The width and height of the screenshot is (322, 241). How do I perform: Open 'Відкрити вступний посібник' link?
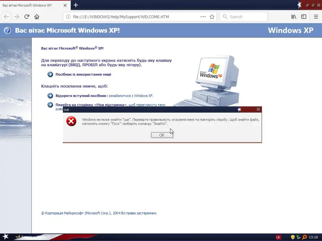81,96
